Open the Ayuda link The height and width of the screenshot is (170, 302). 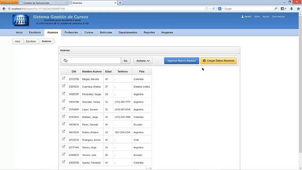click(266, 17)
